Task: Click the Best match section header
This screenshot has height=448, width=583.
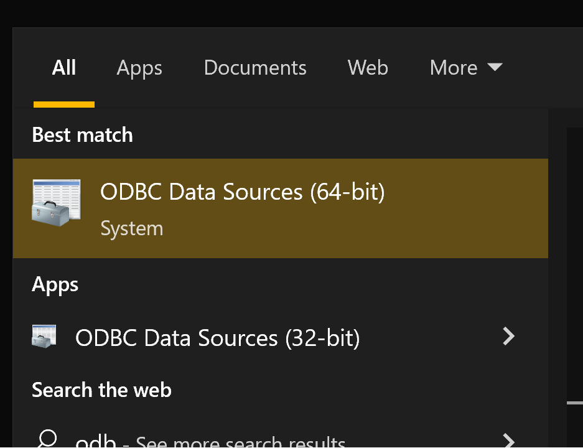Action: point(82,135)
